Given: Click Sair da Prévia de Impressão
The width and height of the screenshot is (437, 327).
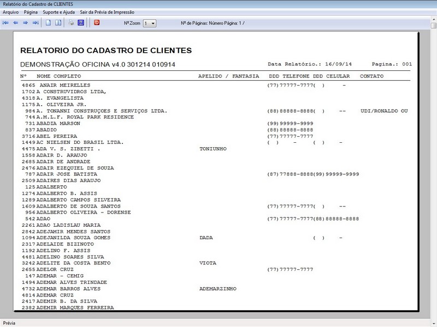Looking at the screenshot, I should pyautogui.click(x=107, y=12).
